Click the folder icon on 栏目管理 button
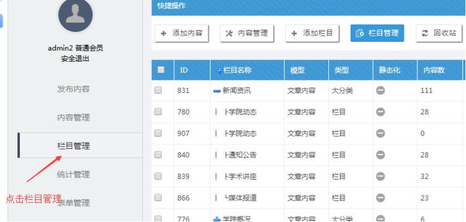Image resolution: width=466 pixels, height=222 pixels. (x=360, y=33)
